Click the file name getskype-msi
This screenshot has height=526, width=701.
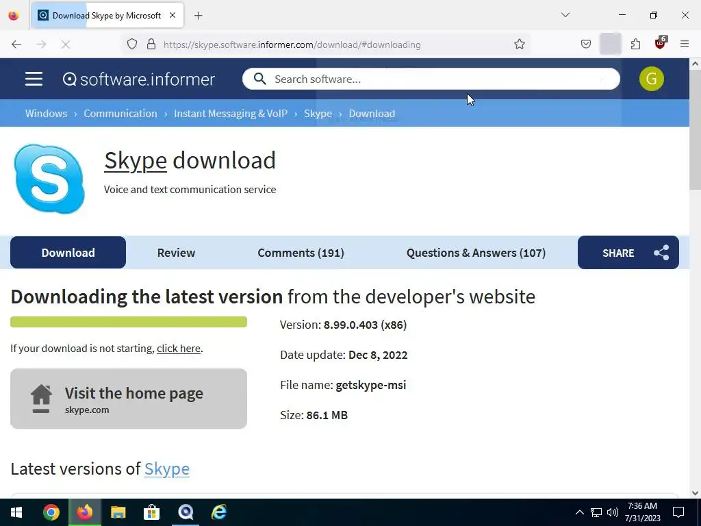tap(371, 385)
